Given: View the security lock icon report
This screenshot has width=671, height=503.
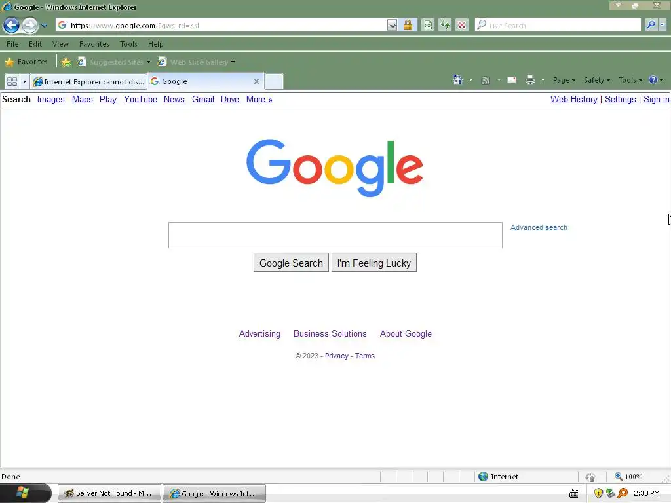Looking at the screenshot, I should [408, 26].
